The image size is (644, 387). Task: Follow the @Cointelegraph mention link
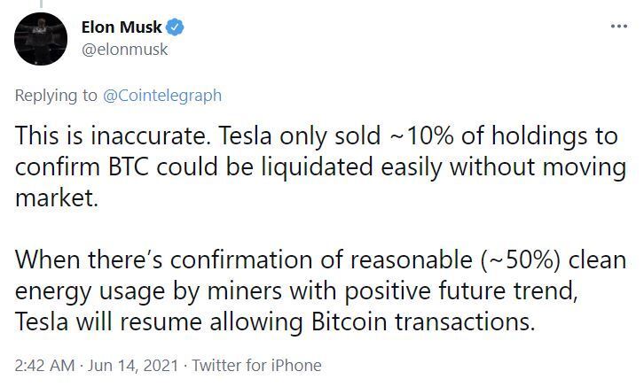click(161, 96)
